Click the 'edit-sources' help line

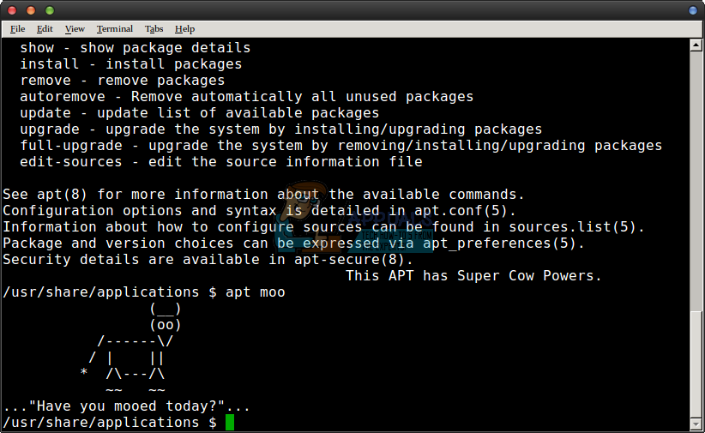tap(221, 162)
